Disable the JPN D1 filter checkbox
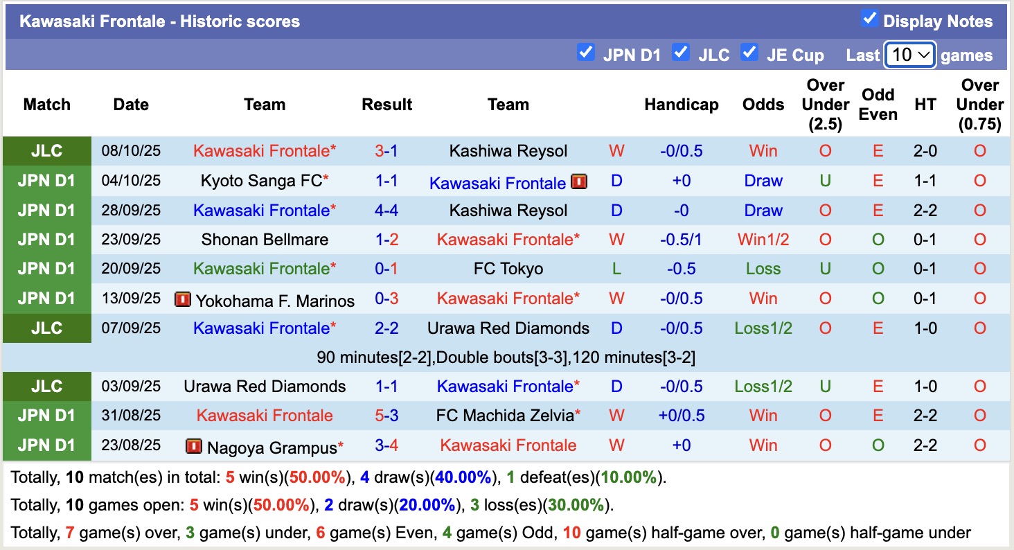This screenshot has width=1014, height=550. 585,53
